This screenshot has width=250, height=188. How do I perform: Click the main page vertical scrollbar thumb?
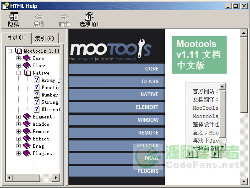click(244, 75)
